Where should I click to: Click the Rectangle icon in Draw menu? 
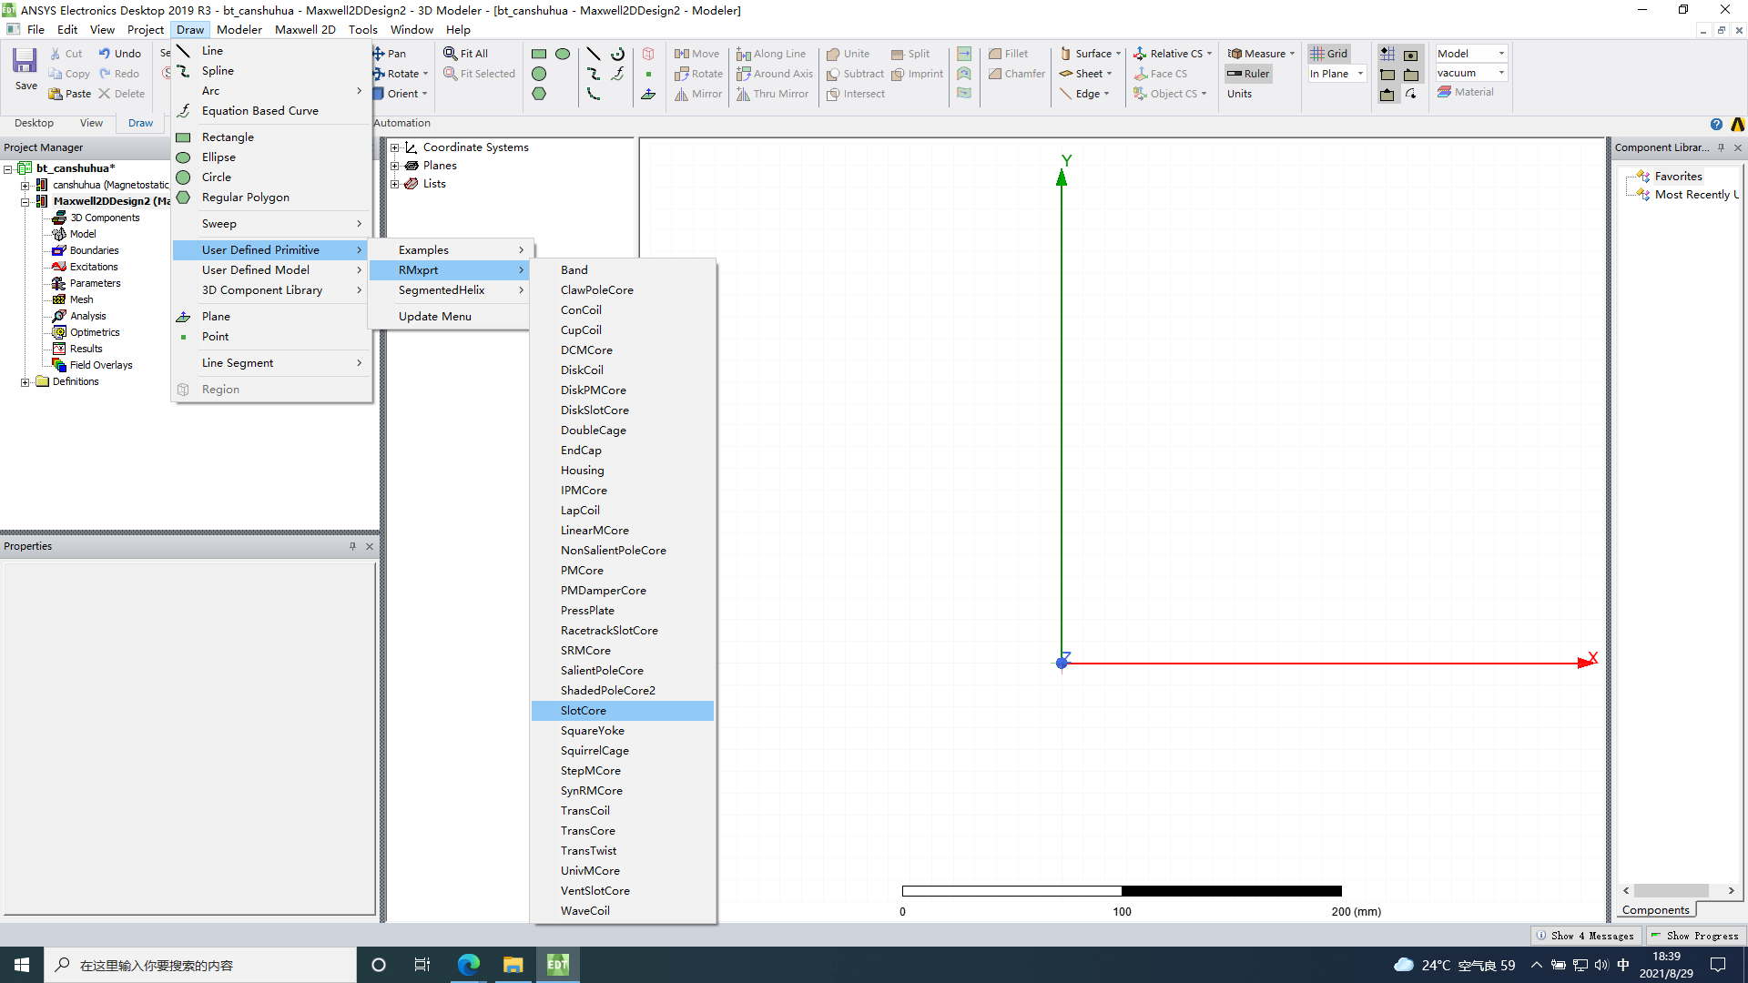183,137
